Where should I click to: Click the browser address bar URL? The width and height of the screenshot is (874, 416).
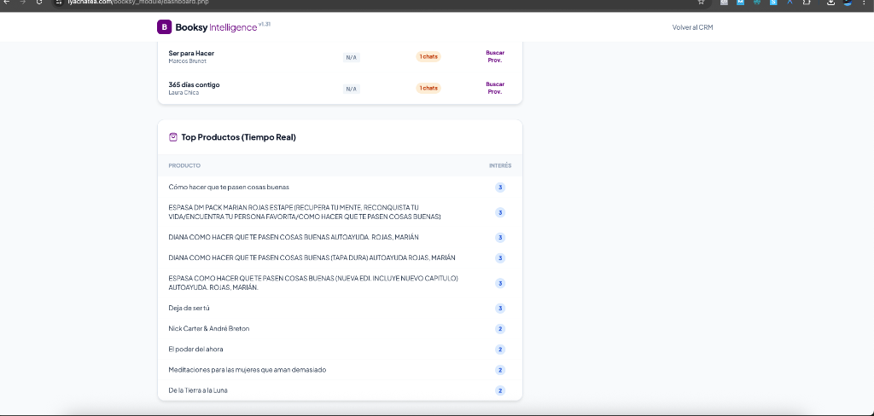pyautogui.click(x=137, y=3)
